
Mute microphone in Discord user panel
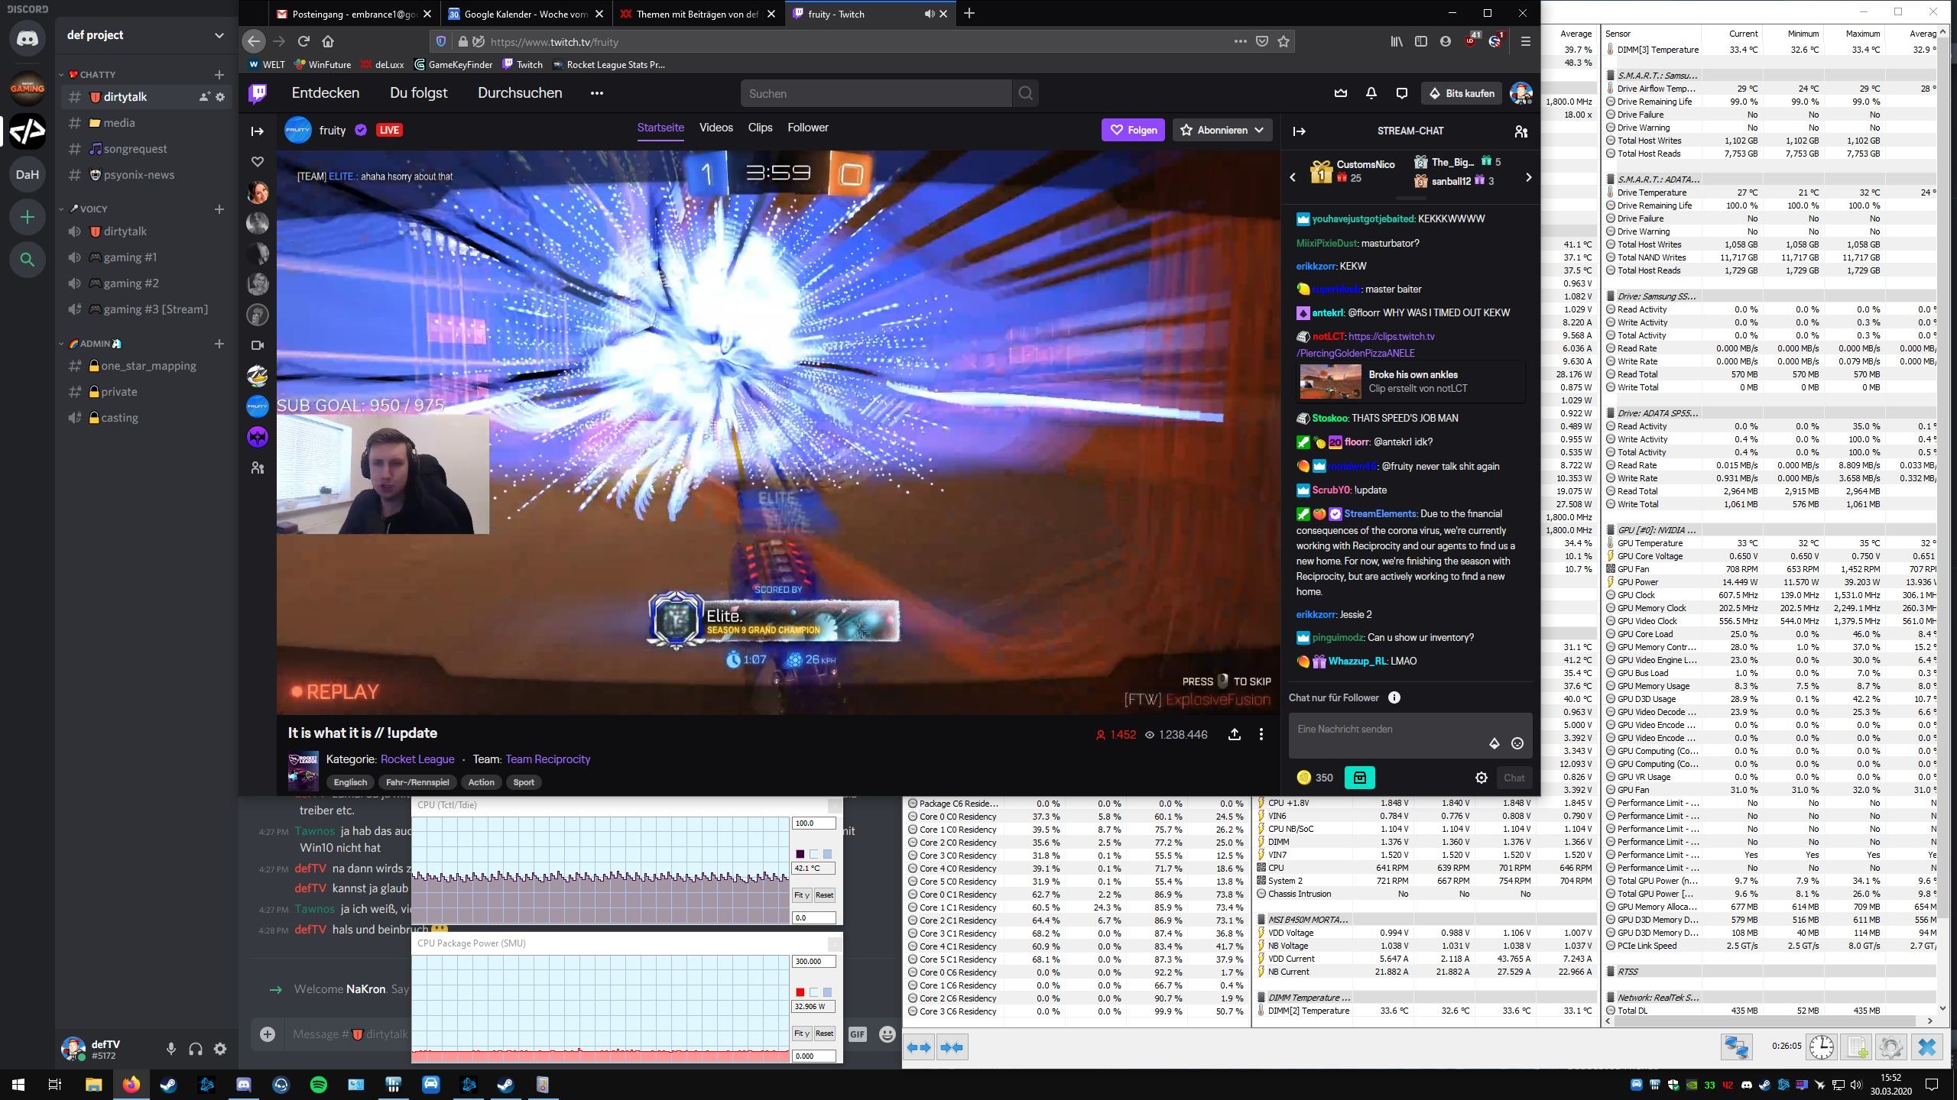171,1049
